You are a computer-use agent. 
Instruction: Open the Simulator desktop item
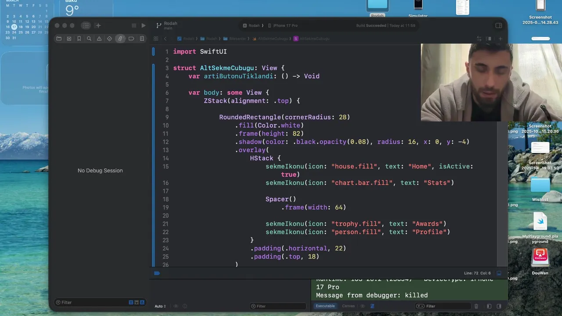coord(418,9)
